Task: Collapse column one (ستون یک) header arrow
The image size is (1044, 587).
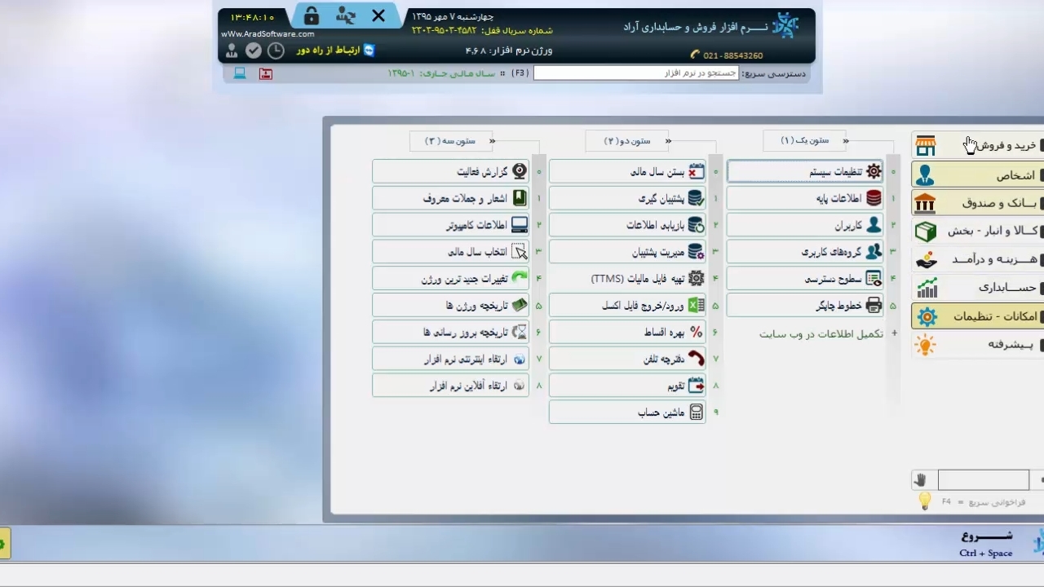Action: [x=845, y=141]
